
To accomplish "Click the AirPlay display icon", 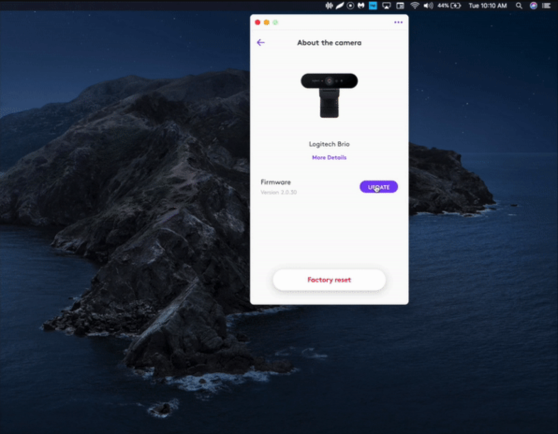I will tap(387, 5).
